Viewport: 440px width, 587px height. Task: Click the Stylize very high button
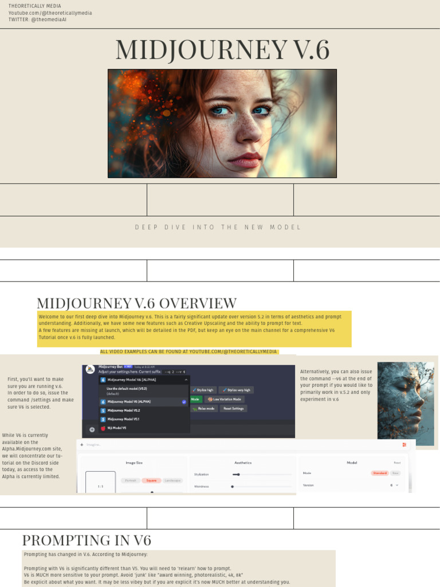tap(236, 390)
